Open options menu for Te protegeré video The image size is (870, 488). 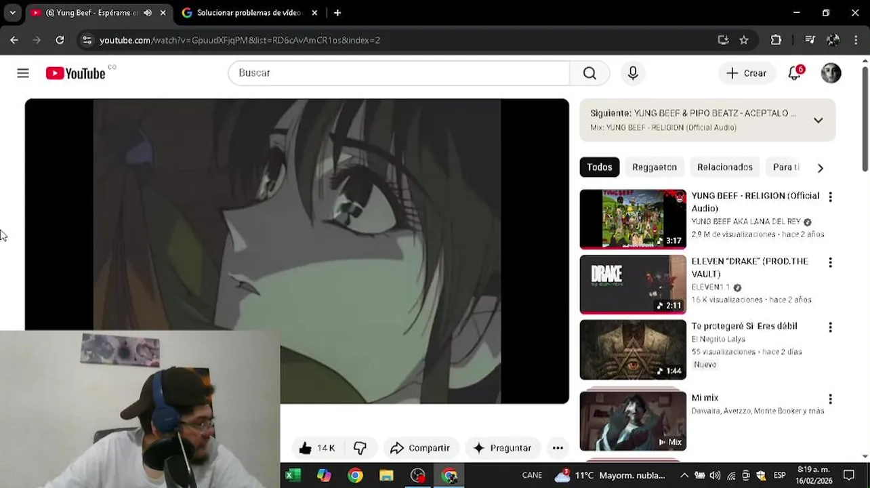830,327
